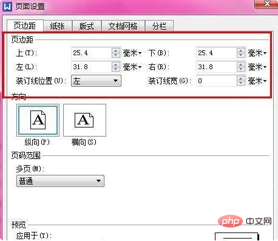Select landscape orientation 横向(S) icon

[x=84, y=120]
